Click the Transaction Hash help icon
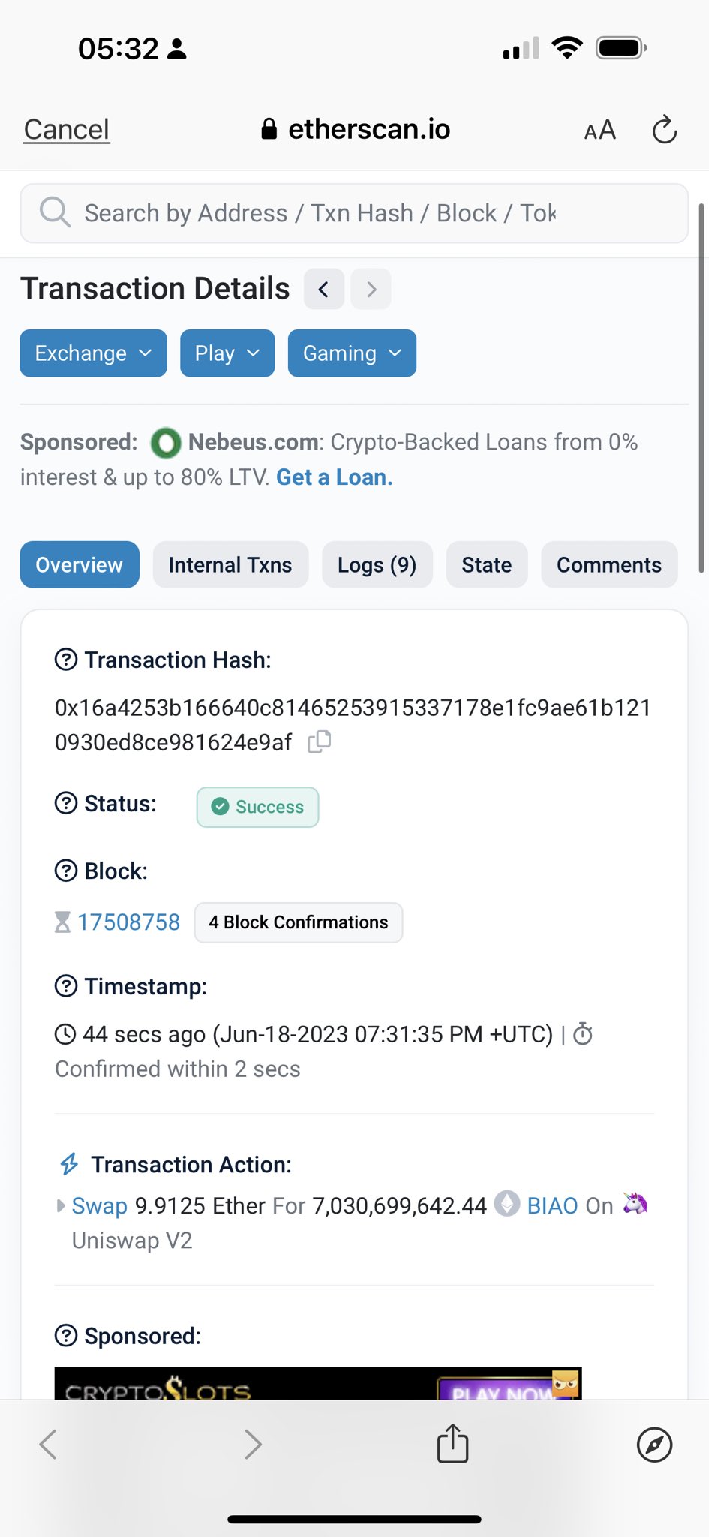This screenshot has height=1537, width=709. [x=66, y=660]
